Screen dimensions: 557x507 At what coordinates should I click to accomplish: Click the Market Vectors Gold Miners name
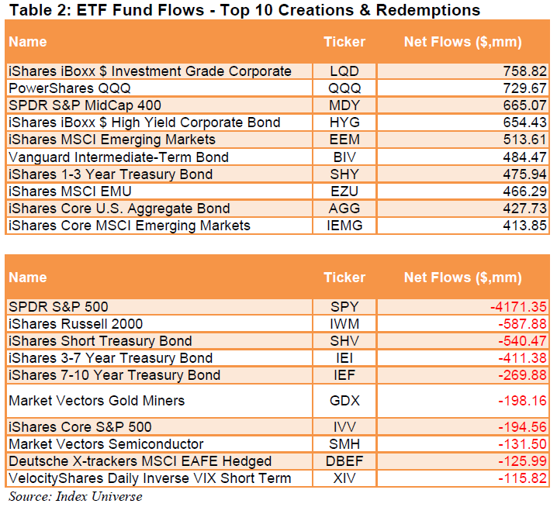click(96, 401)
